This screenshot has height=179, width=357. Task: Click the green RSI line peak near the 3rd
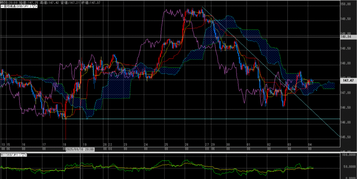tap(299, 164)
